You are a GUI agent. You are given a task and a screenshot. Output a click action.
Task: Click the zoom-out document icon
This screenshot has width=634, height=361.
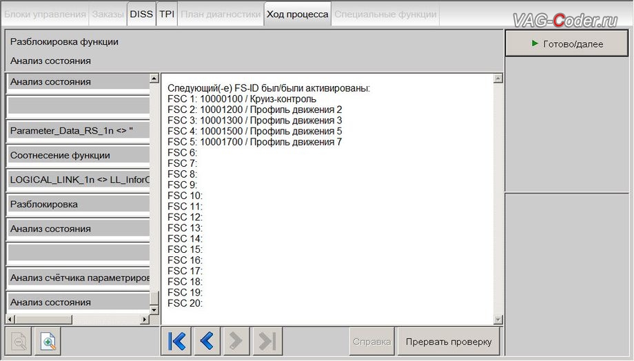pos(18,342)
